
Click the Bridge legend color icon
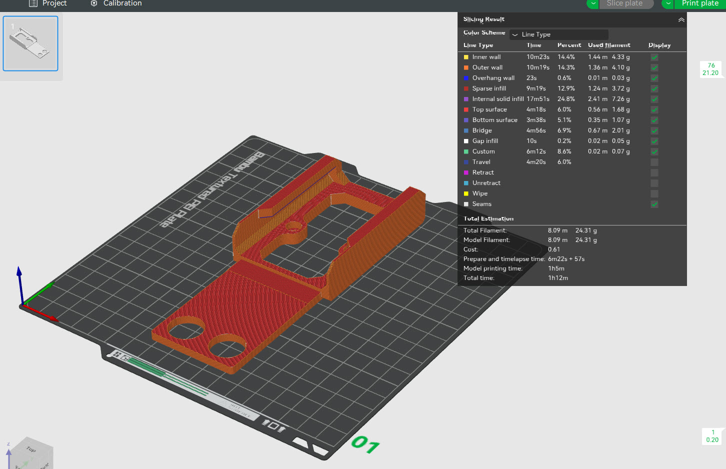(x=466, y=130)
